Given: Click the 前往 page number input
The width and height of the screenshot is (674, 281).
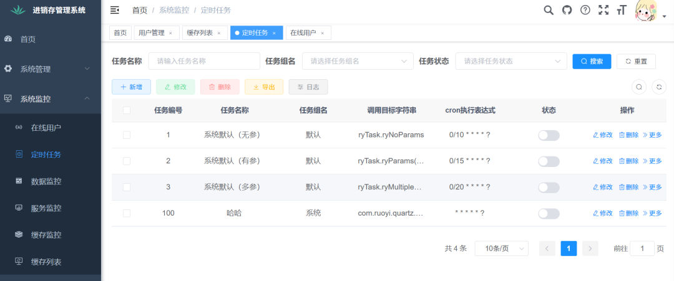Looking at the screenshot, I should (x=642, y=249).
